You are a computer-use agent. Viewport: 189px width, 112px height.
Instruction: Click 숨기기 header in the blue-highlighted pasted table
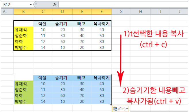(x=62, y=78)
